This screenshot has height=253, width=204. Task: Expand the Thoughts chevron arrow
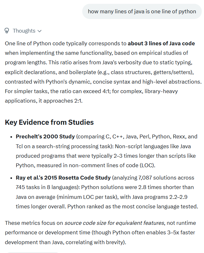pyautogui.click(x=40, y=31)
